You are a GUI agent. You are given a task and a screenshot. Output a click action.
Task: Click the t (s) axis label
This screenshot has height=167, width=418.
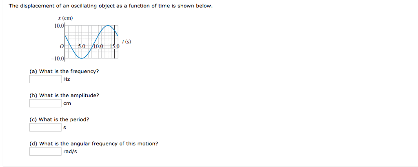[x=127, y=41]
